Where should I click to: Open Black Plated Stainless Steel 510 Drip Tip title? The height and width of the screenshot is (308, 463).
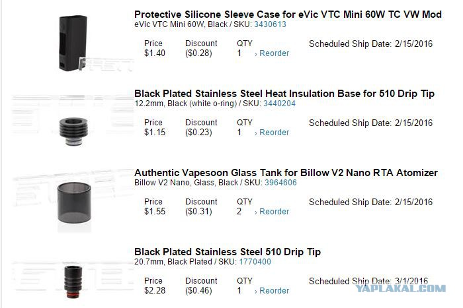(228, 252)
